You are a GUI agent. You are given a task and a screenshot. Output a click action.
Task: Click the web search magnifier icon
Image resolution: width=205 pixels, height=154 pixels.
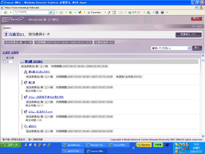click(x=51, y=12)
